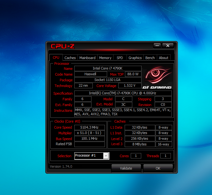Click the 5104.3 MHz core speed value
Viewport: 212px width, 195px height.
(90, 127)
